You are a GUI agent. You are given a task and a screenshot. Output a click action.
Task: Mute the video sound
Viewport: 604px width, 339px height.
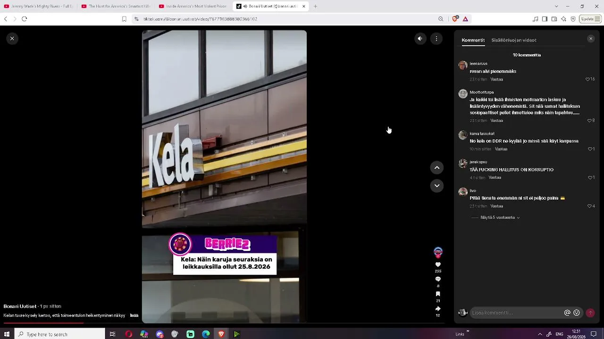coord(420,39)
